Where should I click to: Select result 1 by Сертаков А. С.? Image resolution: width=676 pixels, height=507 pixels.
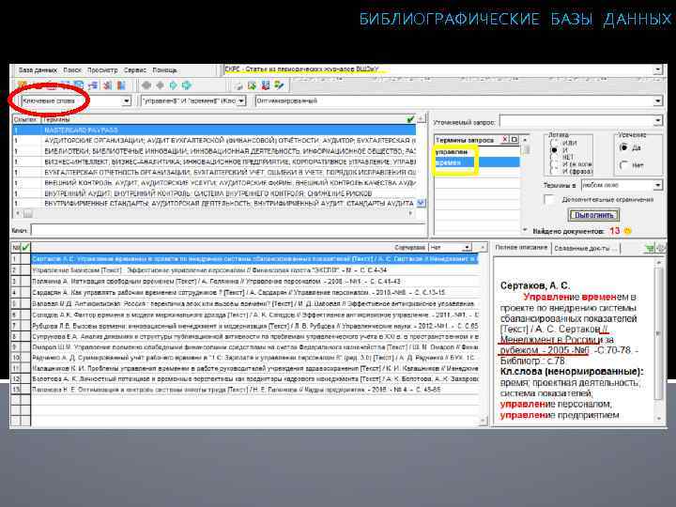click(x=254, y=259)
